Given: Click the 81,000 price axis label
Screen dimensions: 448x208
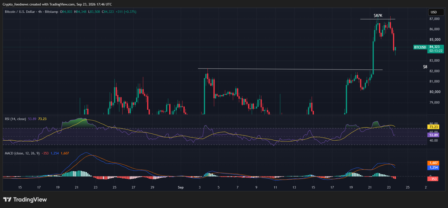Looking at the screenshot, I should click(434, 82).
